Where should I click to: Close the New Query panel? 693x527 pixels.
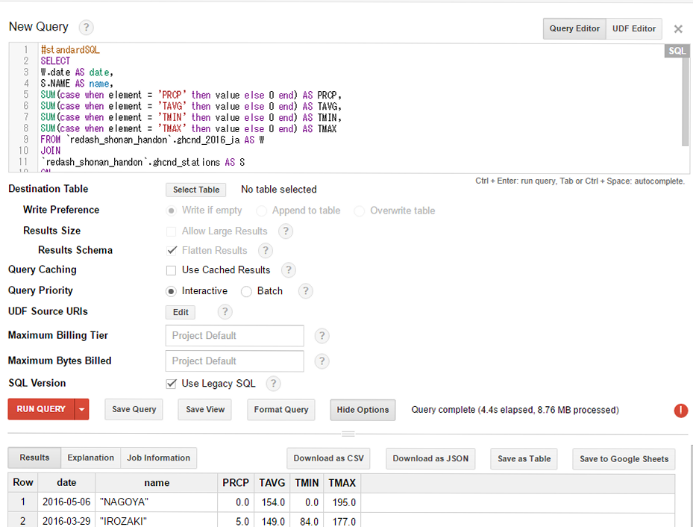(678, 29)
